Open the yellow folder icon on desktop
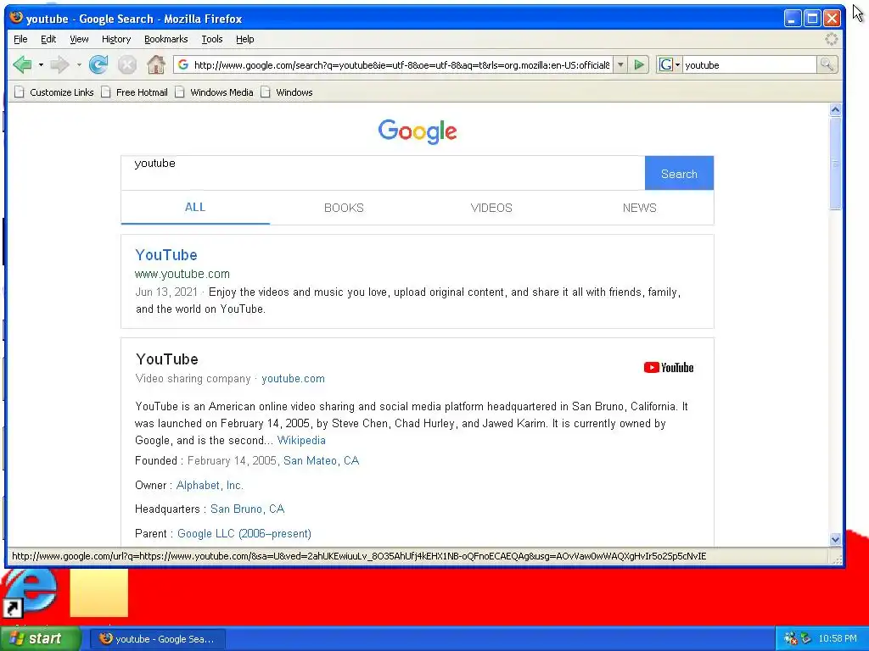This screenshot has width=869, height=651. tap(98, 593)
